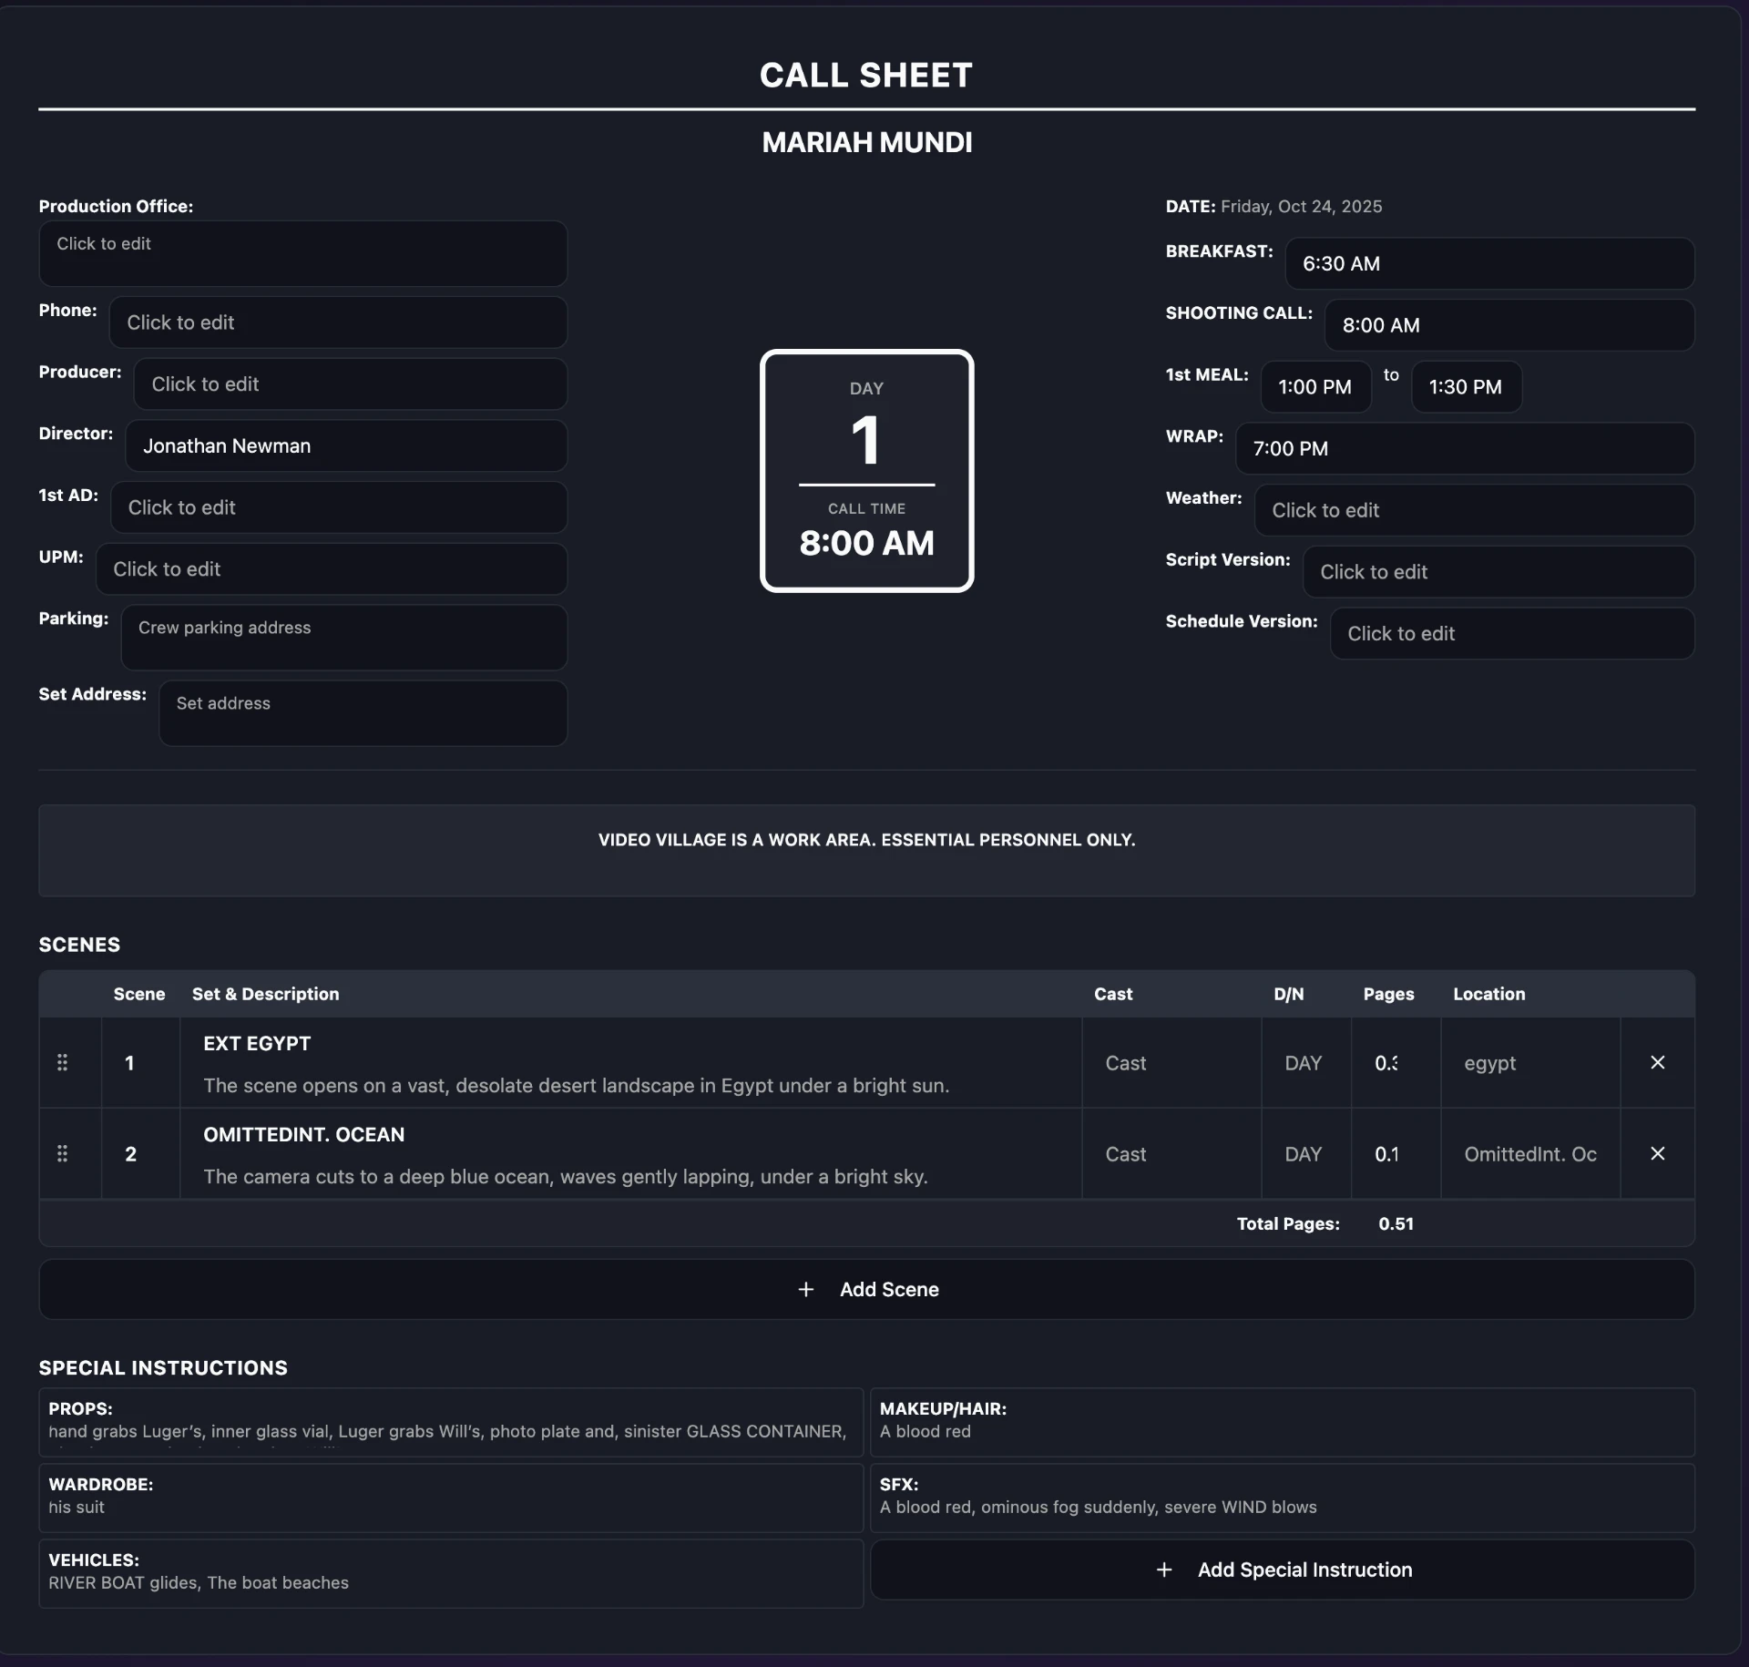The image size is (1749, 1667).
Task: Click the WARDROBE special instruction box
Action: [x=451, y=1498]
